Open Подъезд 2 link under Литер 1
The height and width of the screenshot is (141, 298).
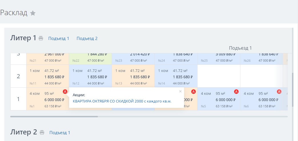point(87,39)
